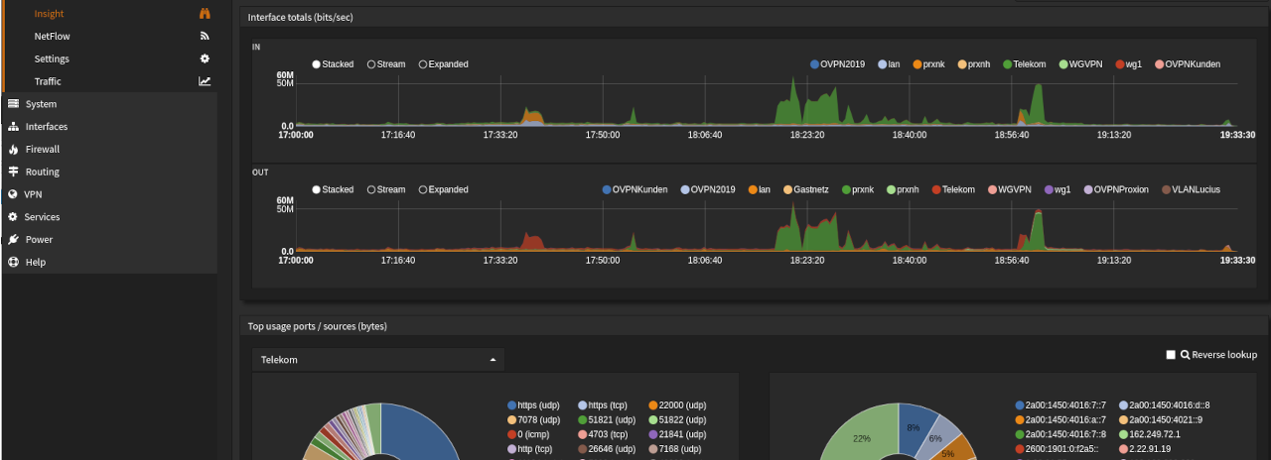Toggle prxnk series in IN legend
This screenshot has width=1271, height=460.
pos(928,64)
